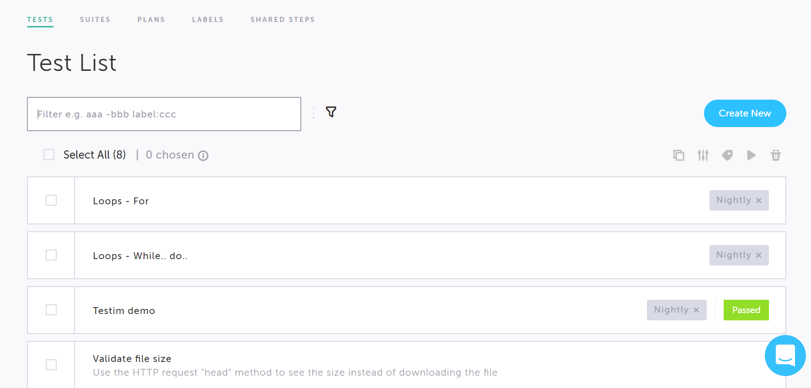Click into the filter text field

164,114
